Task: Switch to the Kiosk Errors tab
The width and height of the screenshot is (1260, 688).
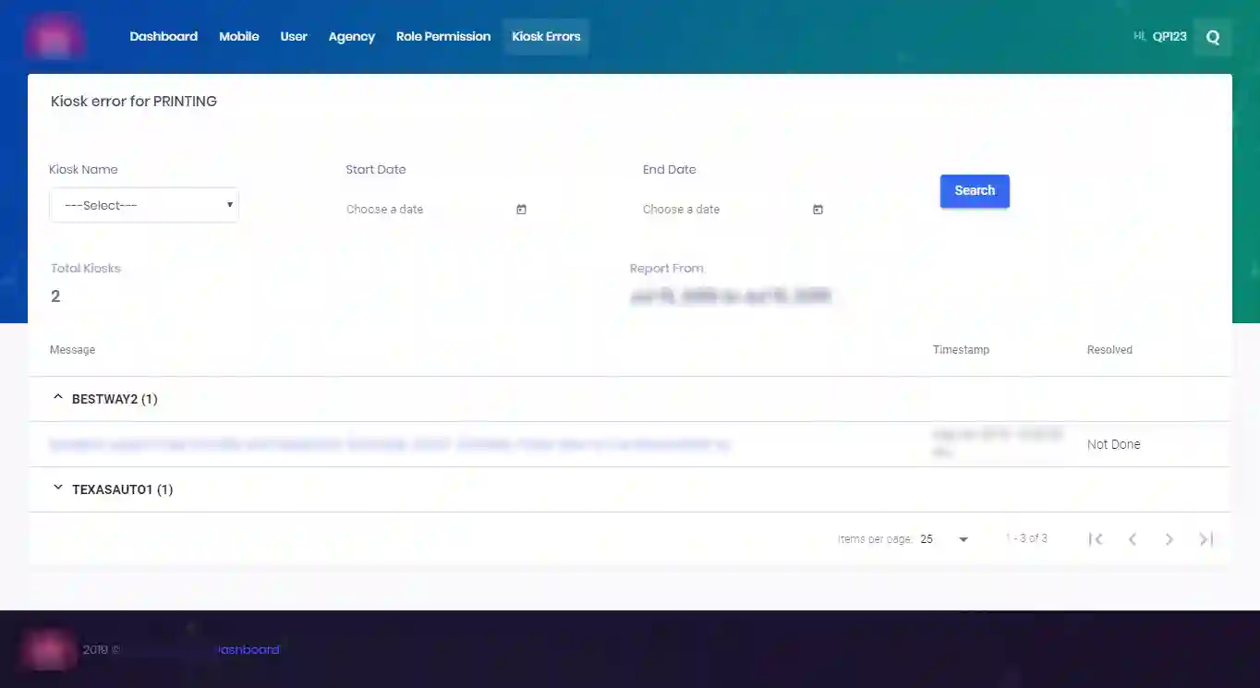Action: pos(546,37)
